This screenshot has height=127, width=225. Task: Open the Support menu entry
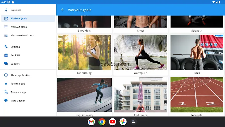coord(28,63)
